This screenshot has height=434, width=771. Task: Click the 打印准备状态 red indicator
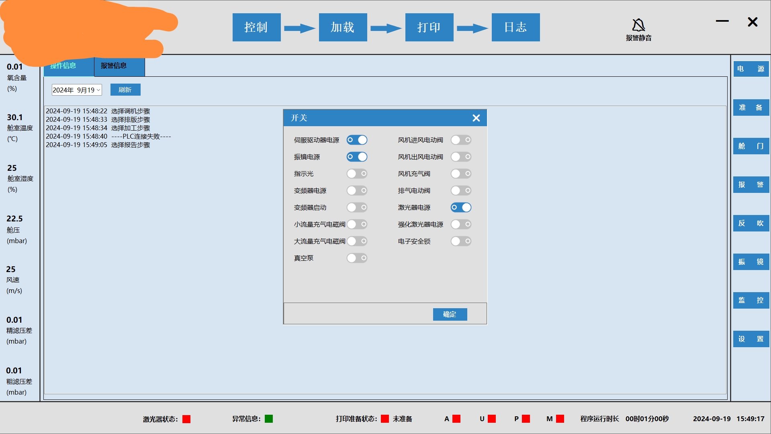[x=384, y=419]
